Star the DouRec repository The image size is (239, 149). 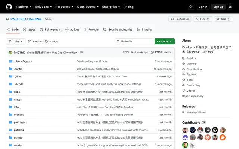[x=223, y=19]
